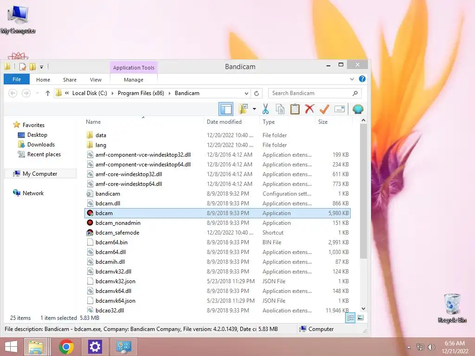Expand the address bar history dropdown
Viewport: 475px width, 356px height.
247,93
